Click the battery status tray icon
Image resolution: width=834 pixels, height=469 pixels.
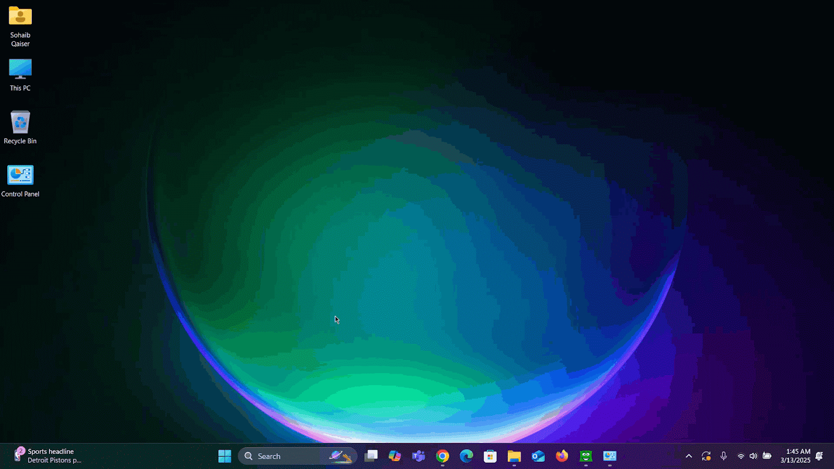point(767,456)
